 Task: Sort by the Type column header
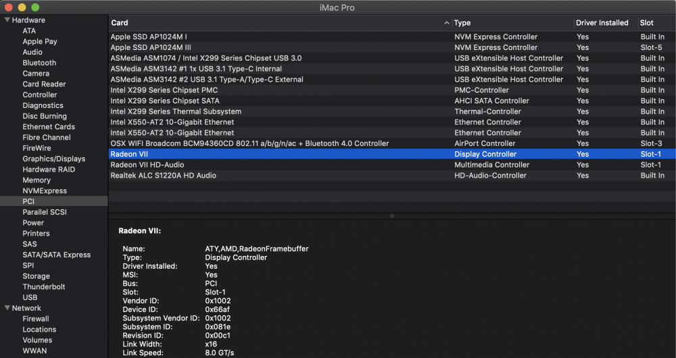[462, 23]
